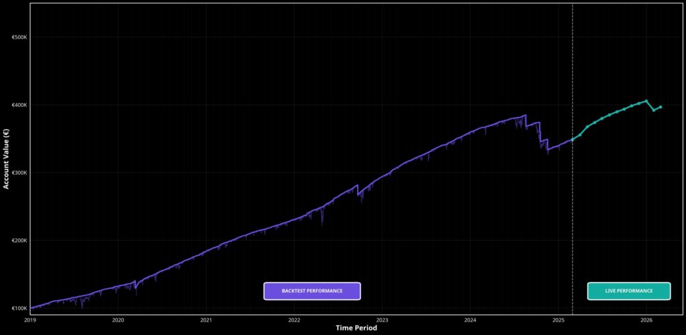Image resolution: width=686 pixels, height=335 pixels.
Task: Select the 2019 x-axis tick label
Action: click(x=30, y=320)
